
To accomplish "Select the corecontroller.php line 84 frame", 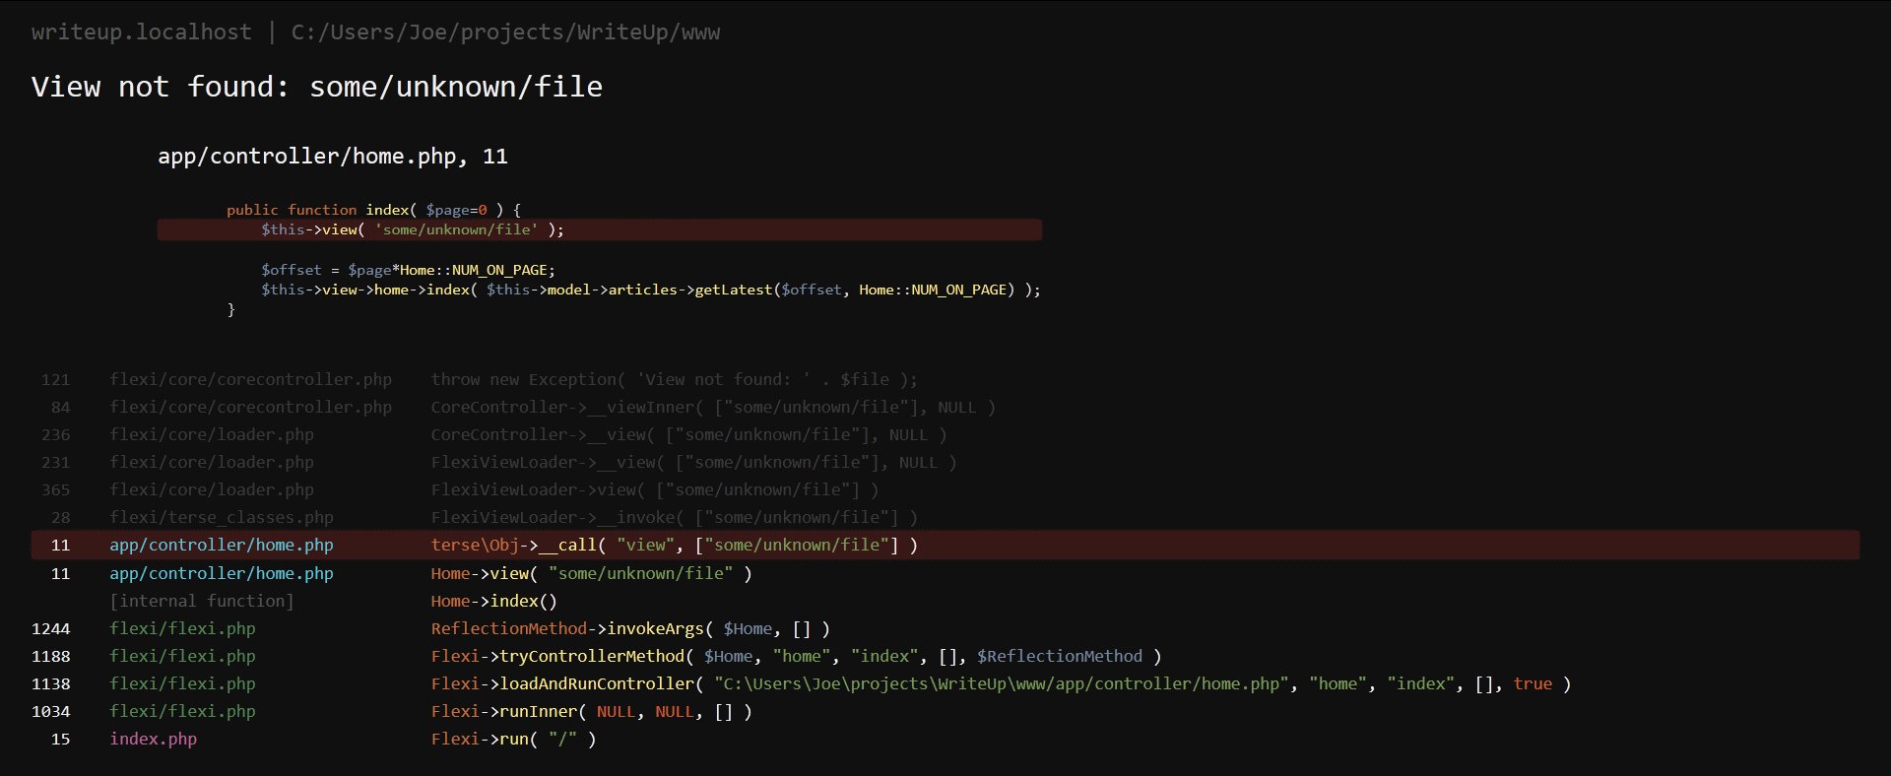I will [945, 407].
